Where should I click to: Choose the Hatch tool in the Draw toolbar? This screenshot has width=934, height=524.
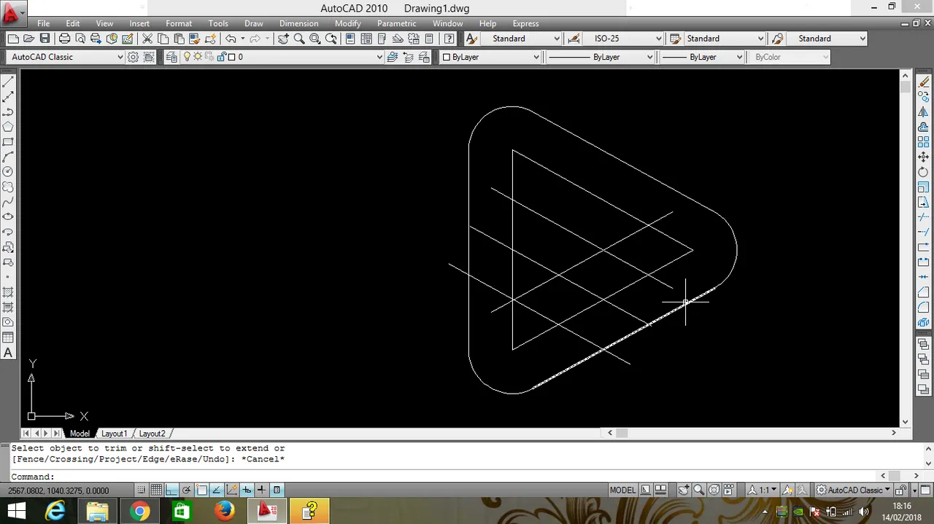pos(8,292)
